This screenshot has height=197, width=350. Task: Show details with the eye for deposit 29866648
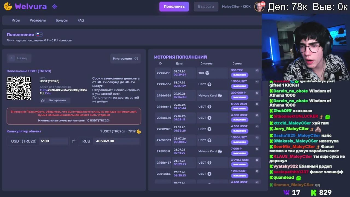[257, 104]
